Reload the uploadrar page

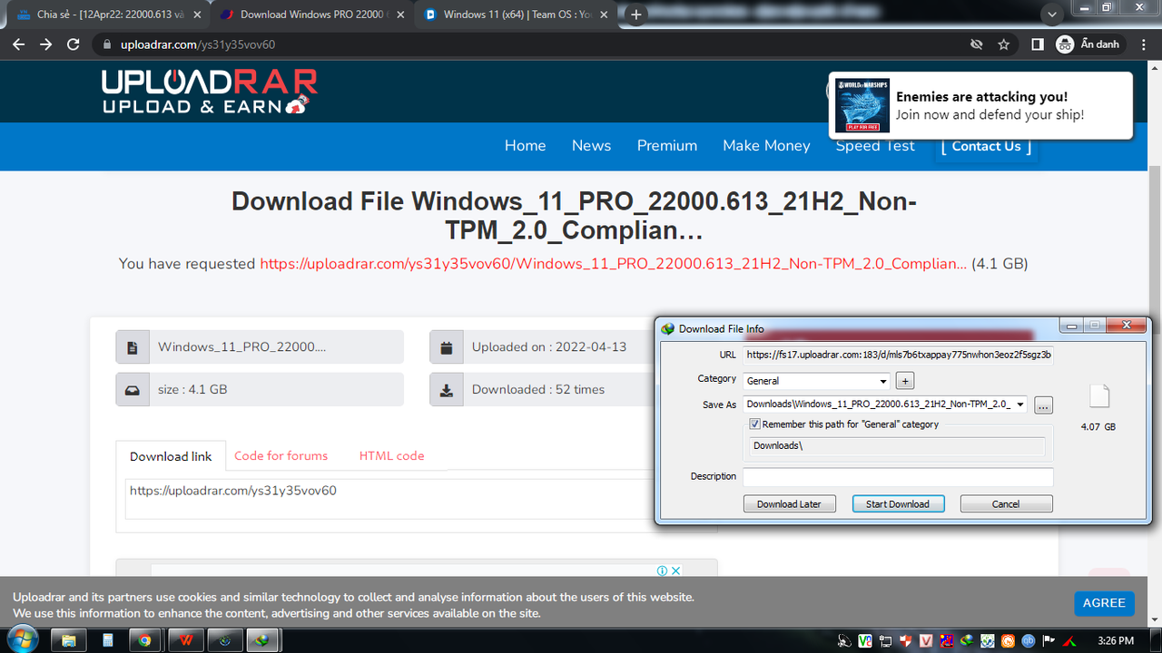pos(74,44)
